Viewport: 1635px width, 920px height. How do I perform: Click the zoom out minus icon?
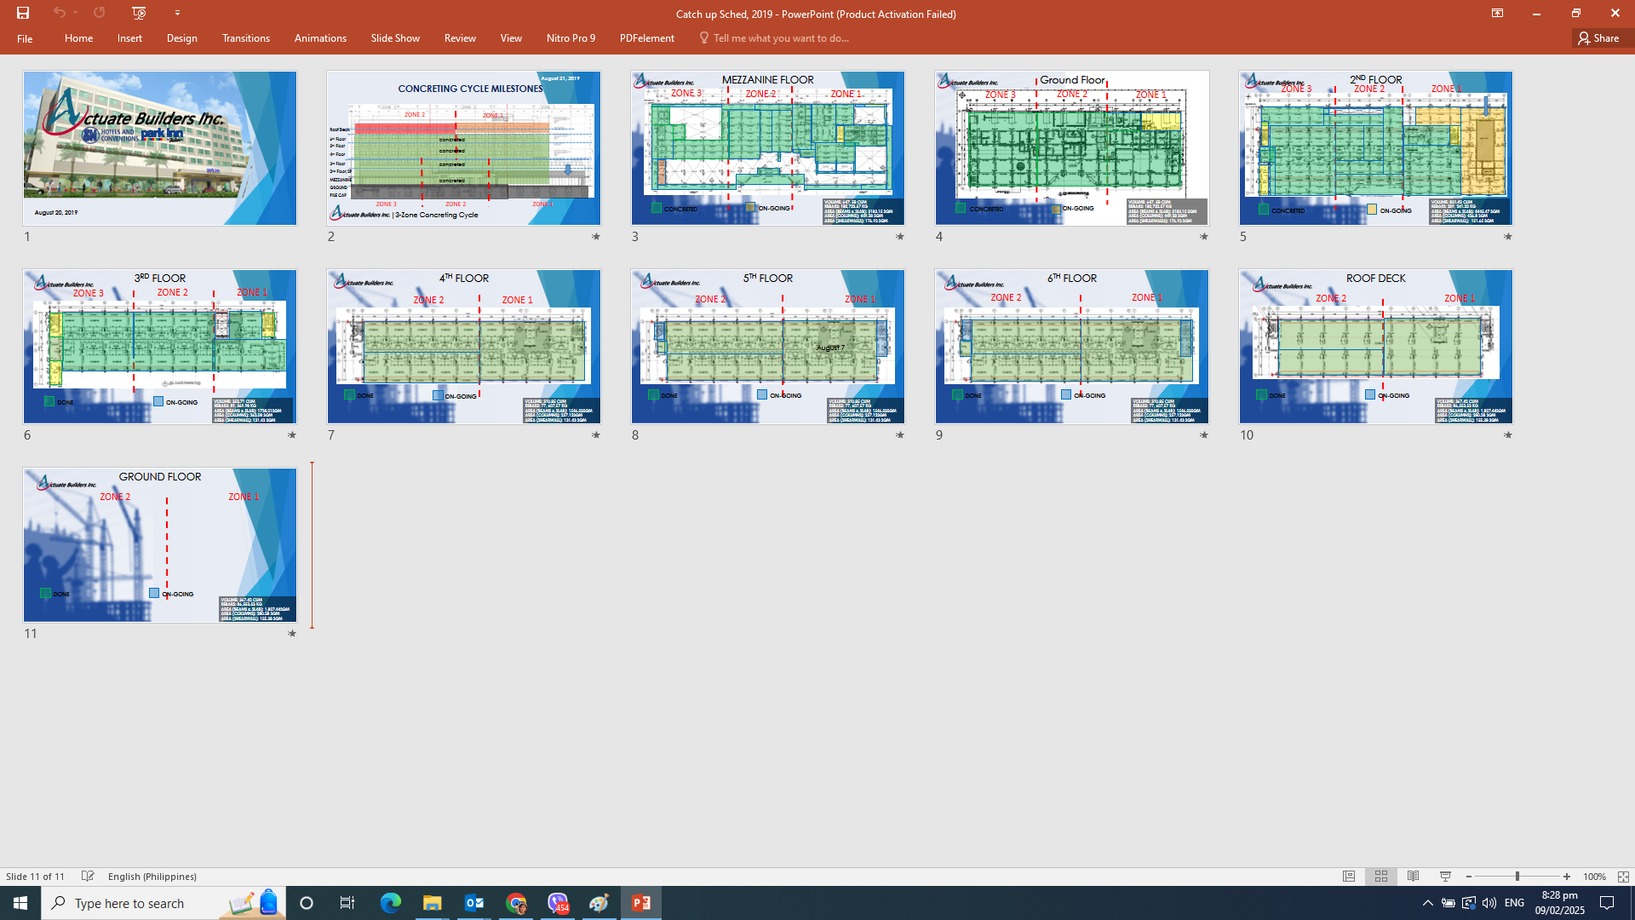tap(1469, 877)
